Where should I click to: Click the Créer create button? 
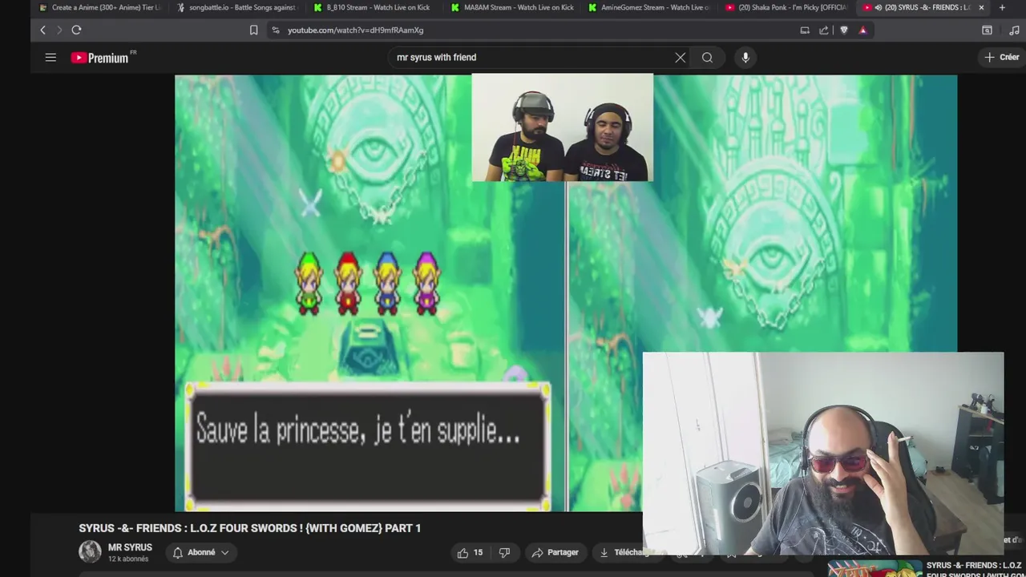point(1002,57)
